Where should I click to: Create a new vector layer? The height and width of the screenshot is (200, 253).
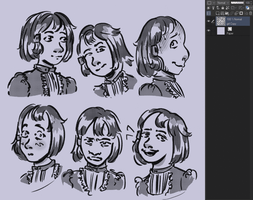click(x=222, y=13)
